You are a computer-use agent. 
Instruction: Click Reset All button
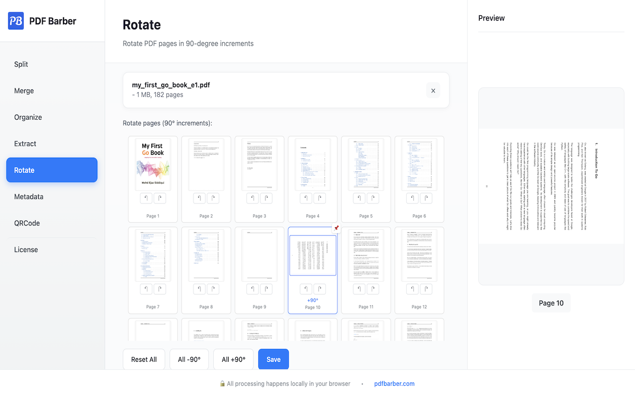[x=144, y=359]
